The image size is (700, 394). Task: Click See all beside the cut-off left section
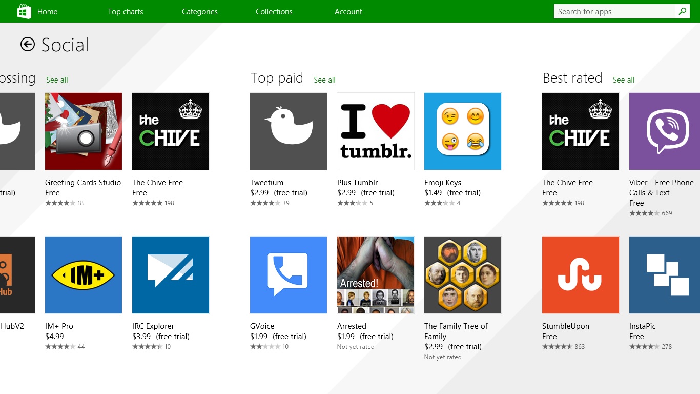(57, 80)
